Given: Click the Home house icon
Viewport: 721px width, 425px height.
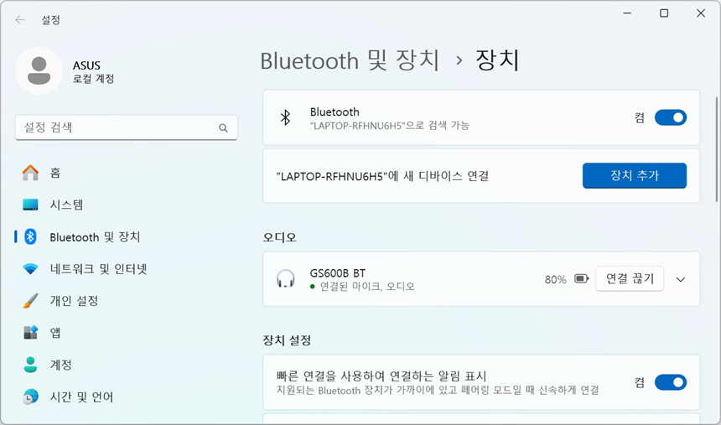Looking at the screenshot, I should (x=31, y=173).
